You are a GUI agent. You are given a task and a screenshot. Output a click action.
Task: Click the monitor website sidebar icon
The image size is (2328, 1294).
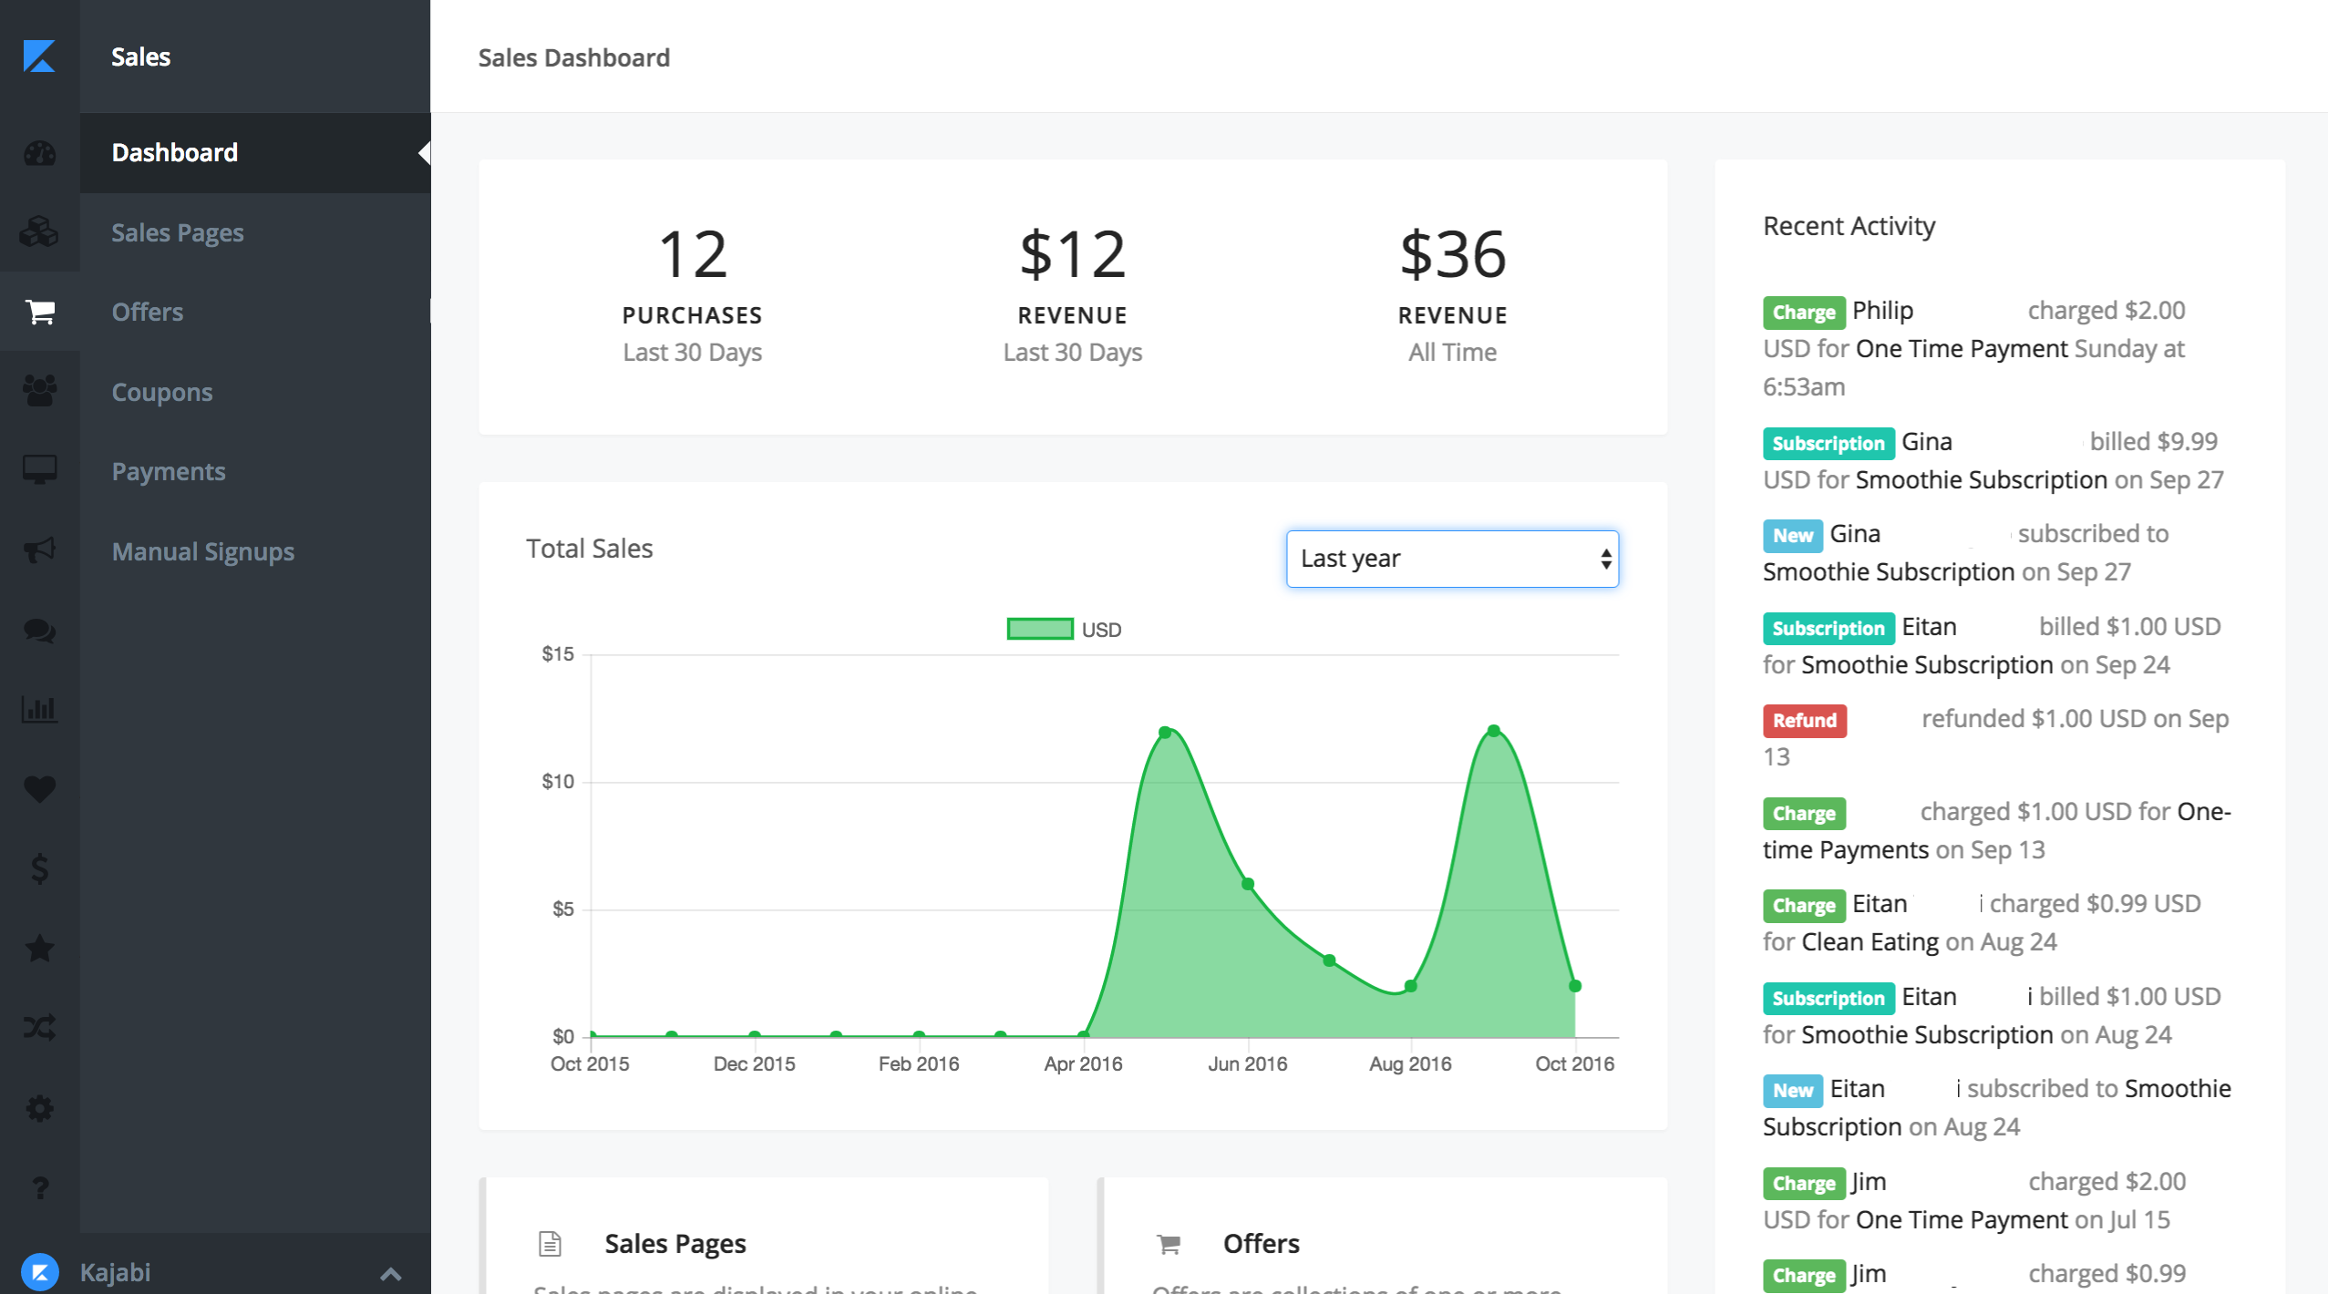(39, 470)
